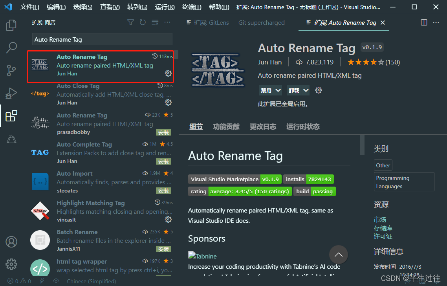Open the 转到(G) menu
The image size is (447, 286).
[x=137, y=7]
